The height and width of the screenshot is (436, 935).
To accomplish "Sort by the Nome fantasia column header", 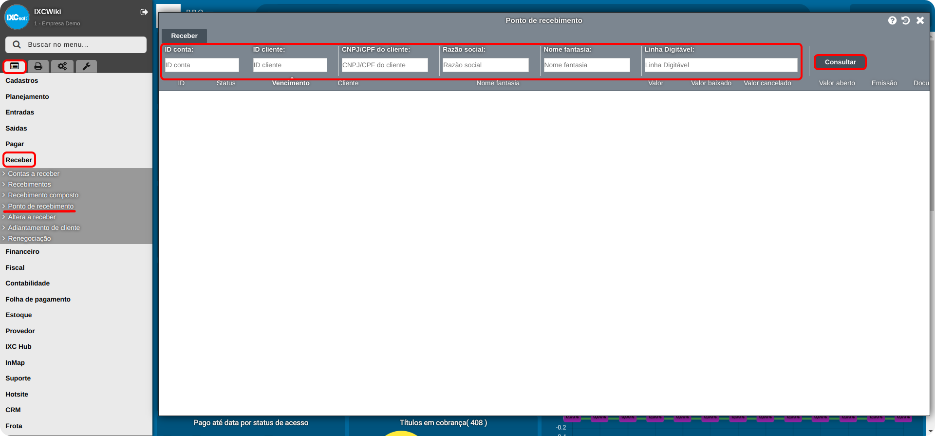I will coord(498,83).
